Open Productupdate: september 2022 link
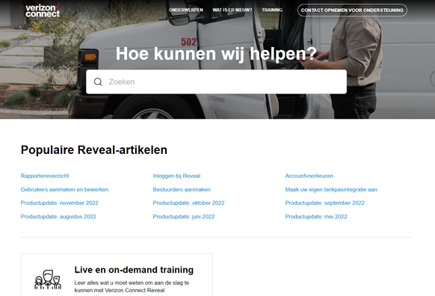The height and width of the screenshot is (296, 435). 324,203
